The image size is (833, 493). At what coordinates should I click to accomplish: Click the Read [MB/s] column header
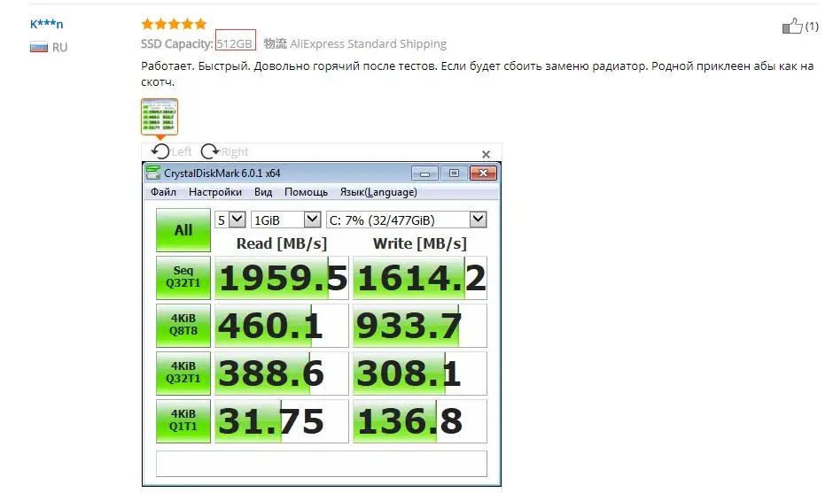(282, 243)
